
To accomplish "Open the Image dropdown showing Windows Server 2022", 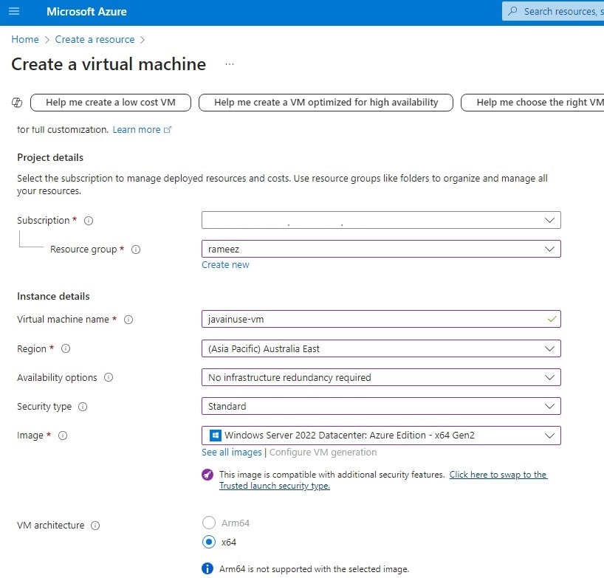I will pyautogui.click(x=381, y=436).
